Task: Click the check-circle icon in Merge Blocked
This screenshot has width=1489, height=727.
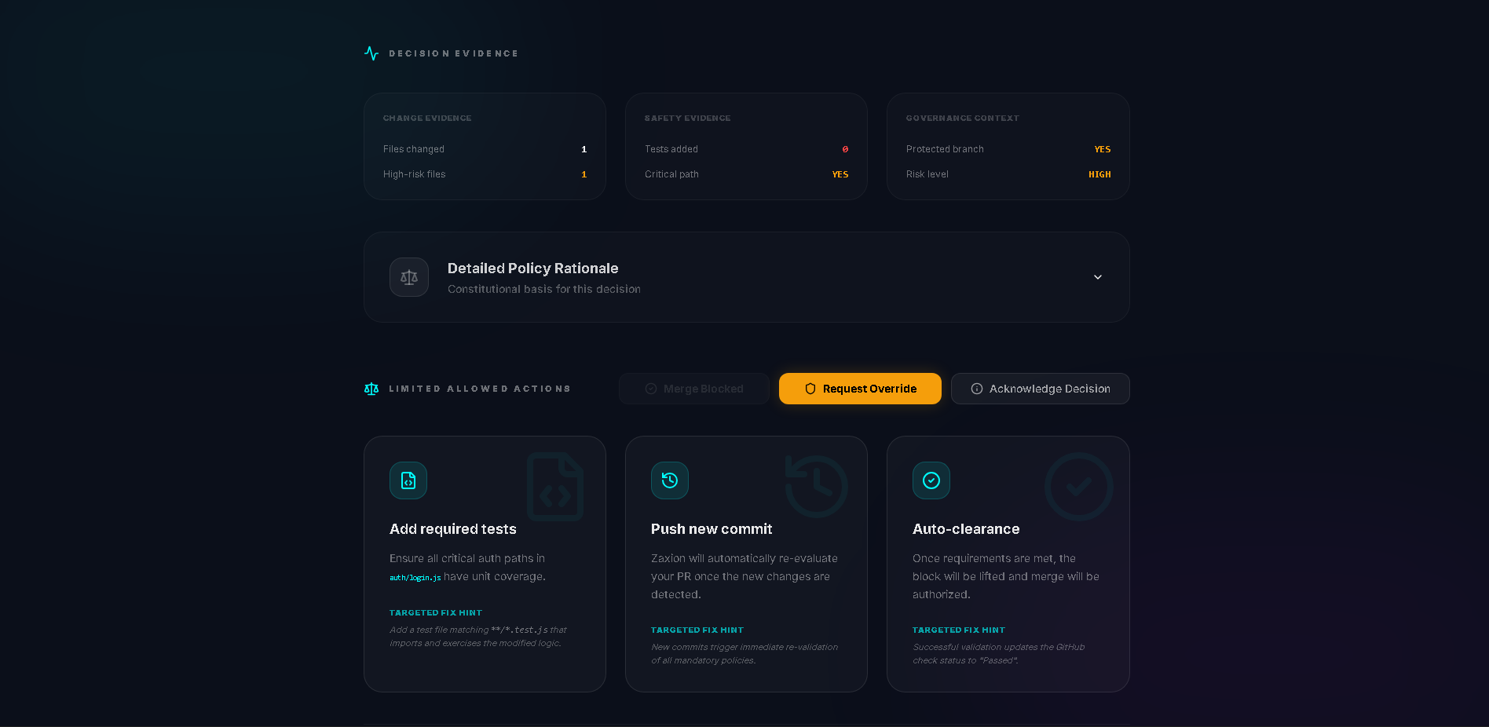Action: click(651, 388)
